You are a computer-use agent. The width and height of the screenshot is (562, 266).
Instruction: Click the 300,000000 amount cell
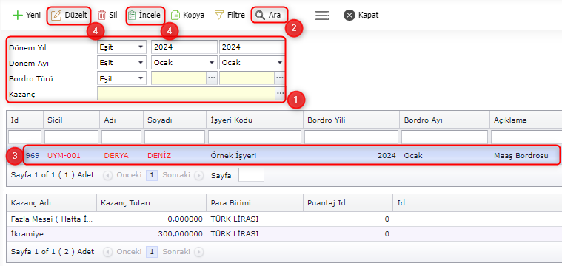(151, 233)
